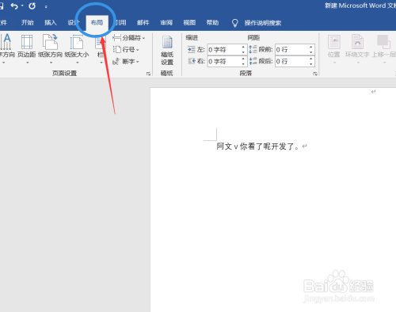Screen dimensions: 396x312
Task: Click the 环绕文字 wrap text icon
Action: pos(357,42)
